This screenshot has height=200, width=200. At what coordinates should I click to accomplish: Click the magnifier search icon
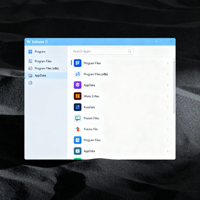[130, 51]
